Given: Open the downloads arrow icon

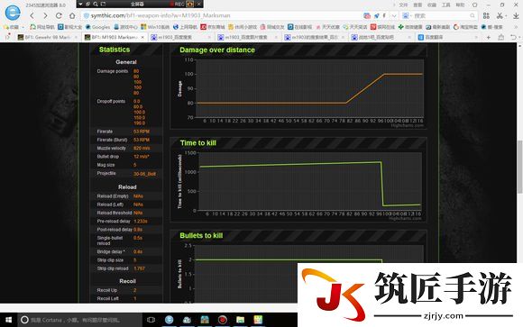Looking at the screenshot, I should (516, 15).
